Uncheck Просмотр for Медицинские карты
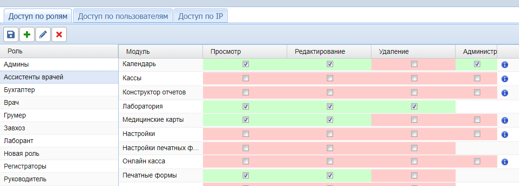The width and height of the screenshot is (519, 186). [x=246, y=119]
